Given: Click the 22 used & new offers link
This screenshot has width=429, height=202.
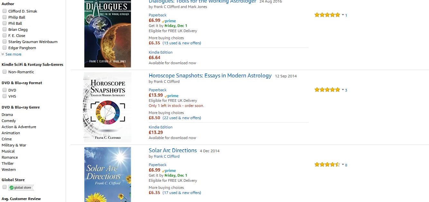Looking at the screenshot, I should tap(182, 118).
